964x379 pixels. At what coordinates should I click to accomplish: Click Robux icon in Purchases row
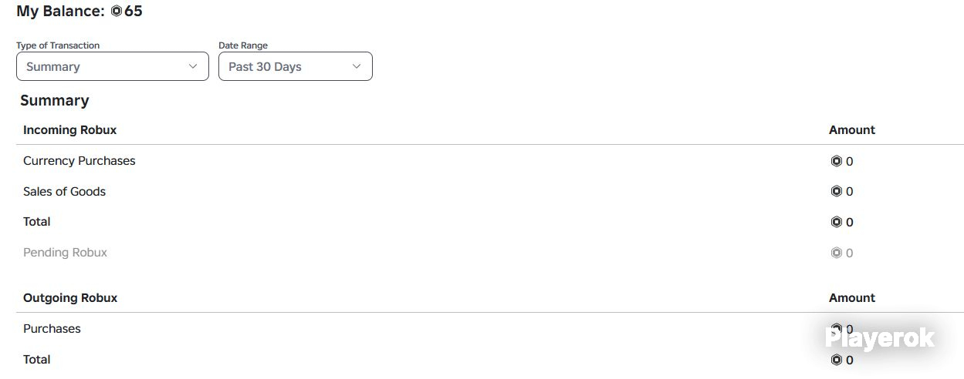click(x=836, y=328)
